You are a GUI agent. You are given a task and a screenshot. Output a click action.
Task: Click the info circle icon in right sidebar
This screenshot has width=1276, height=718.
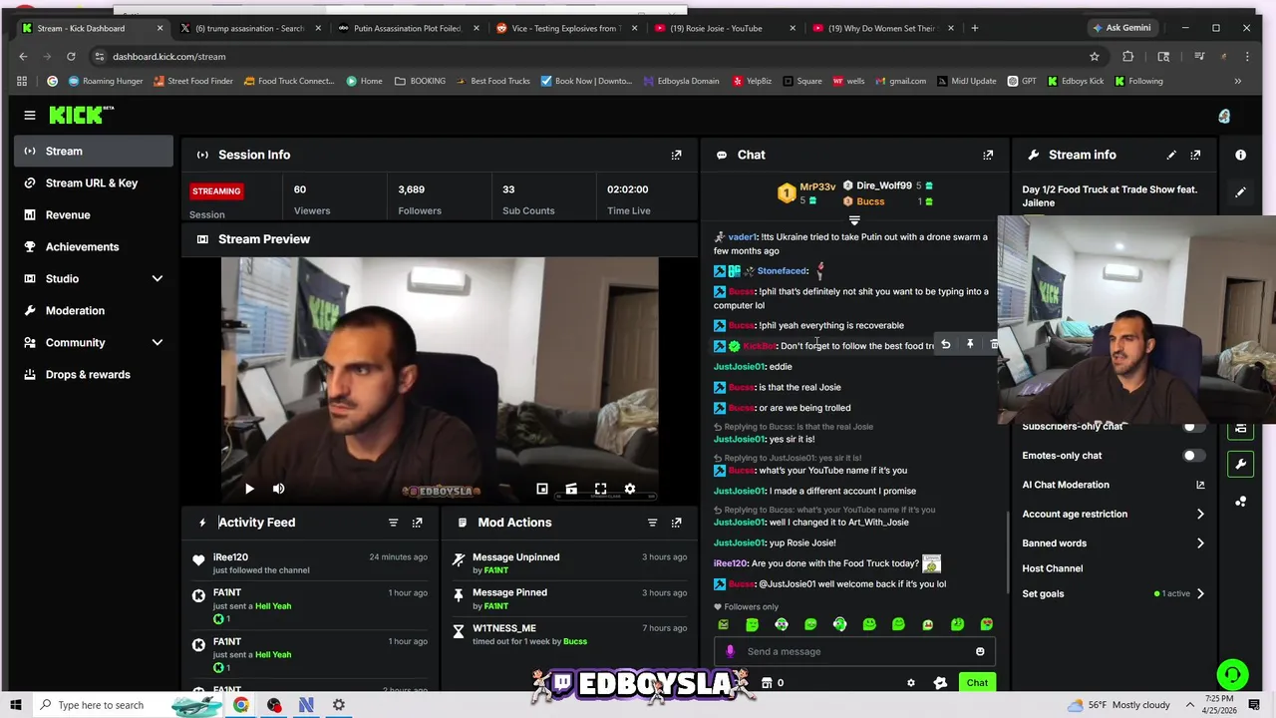tap(1240, 155)
